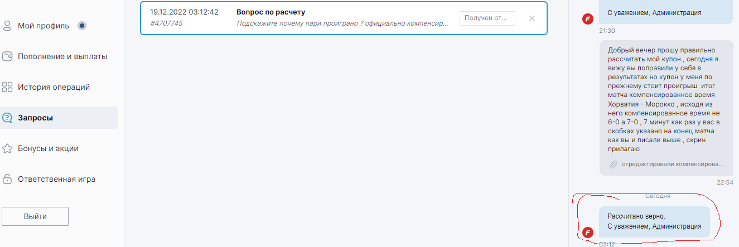The height and width of the screenshot is (247, 739).
Task: Click the red F avatar beside Рассчитано верно
Action: pyautogui.click(x=587, y=232)
